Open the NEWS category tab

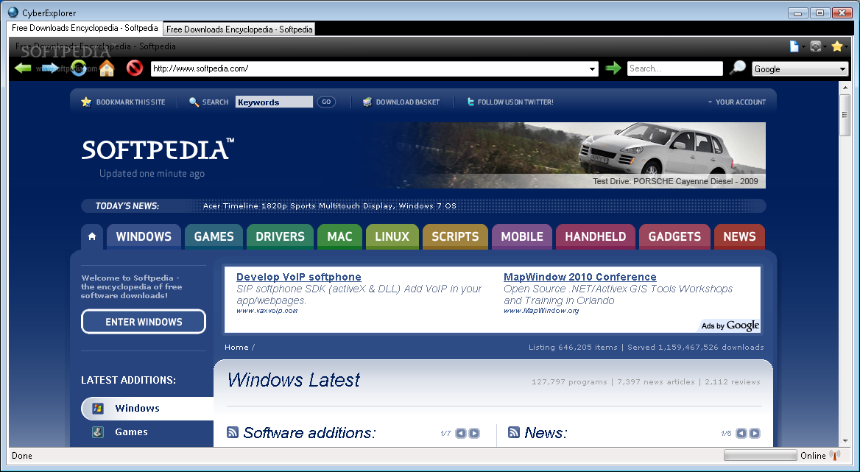click(x=739, y=236)
